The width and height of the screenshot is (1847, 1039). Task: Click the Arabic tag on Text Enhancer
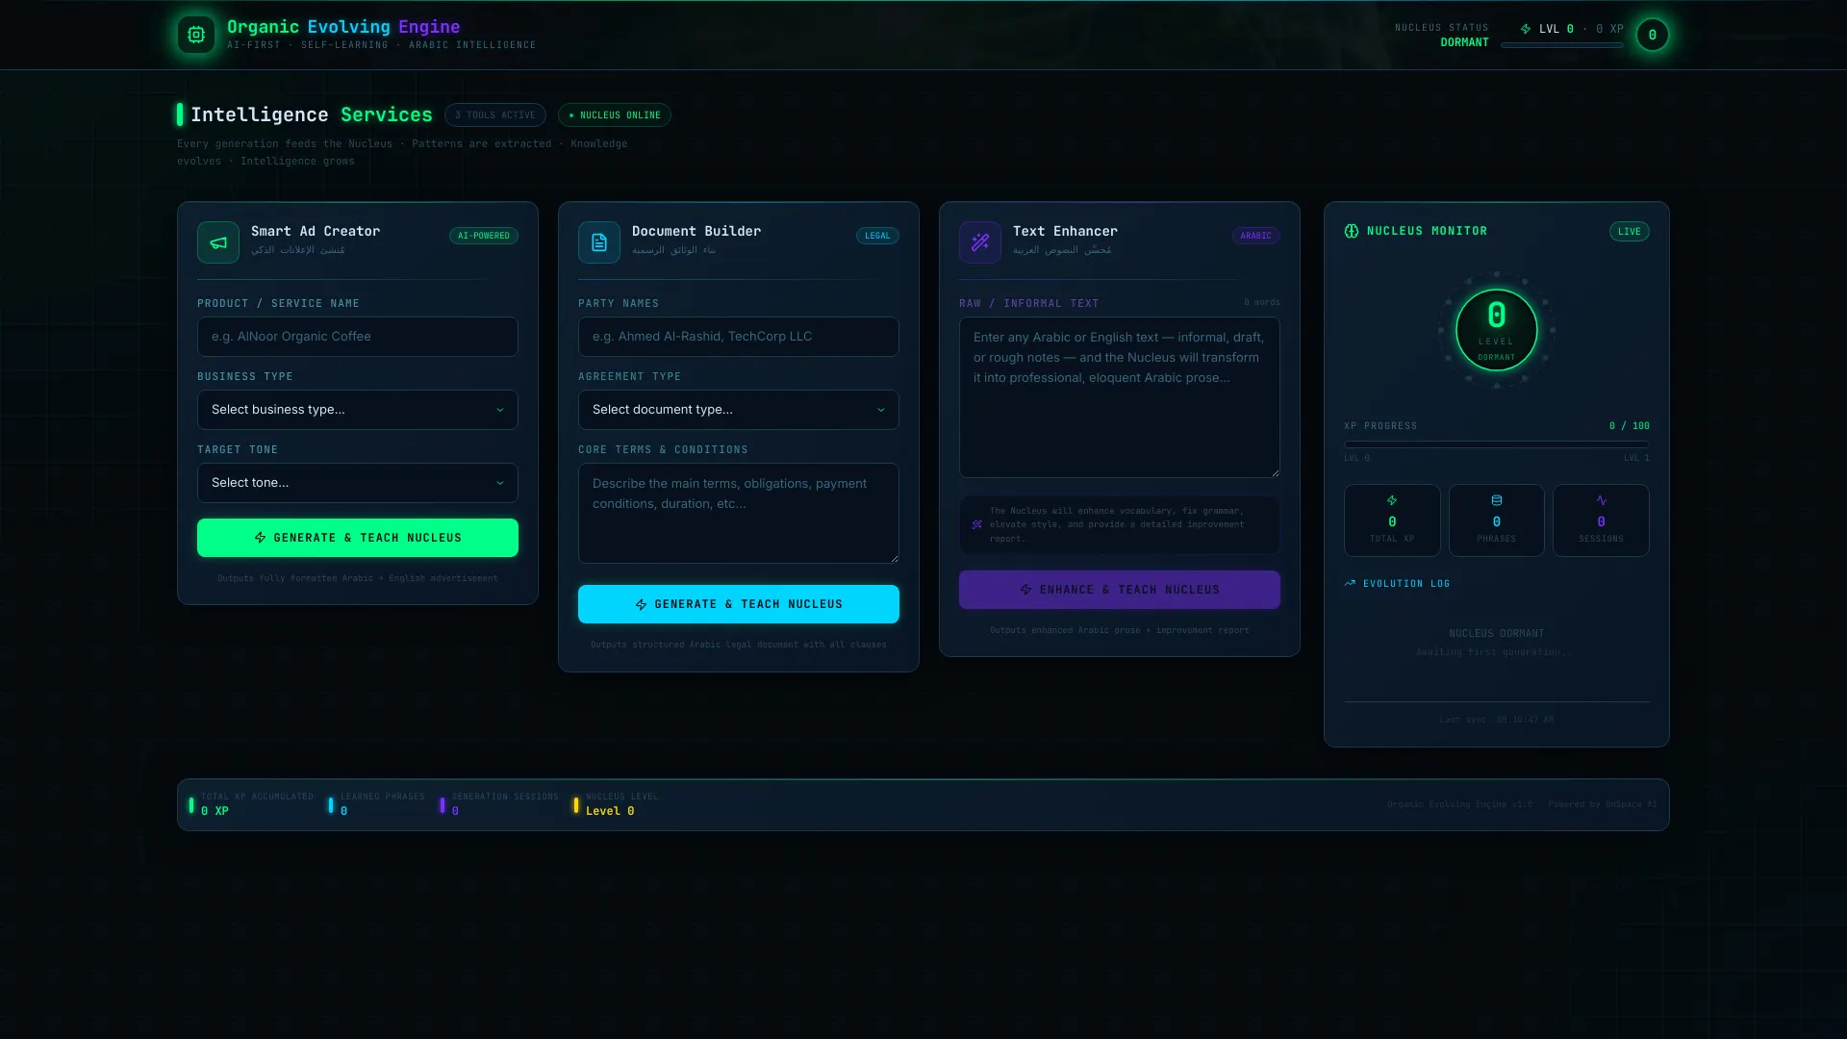[x=1256, y=236]
